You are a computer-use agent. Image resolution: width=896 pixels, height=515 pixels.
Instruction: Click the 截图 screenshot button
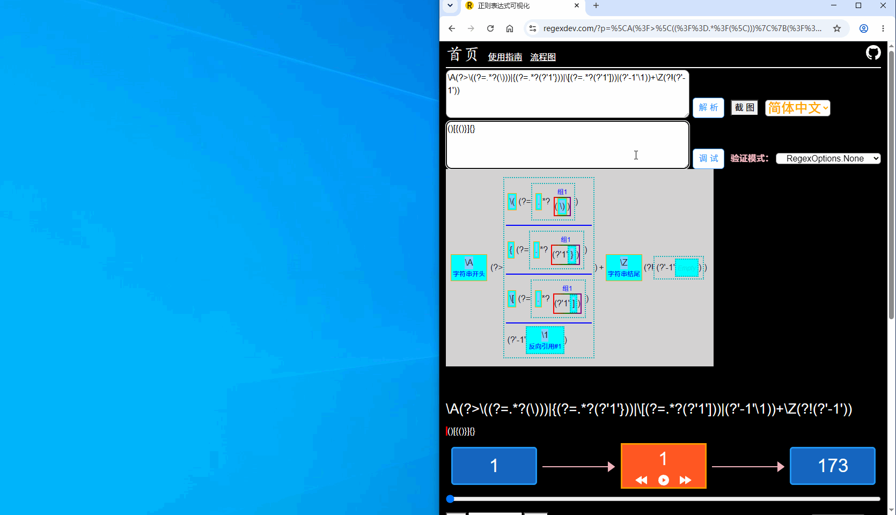click(x=744, y=108)
